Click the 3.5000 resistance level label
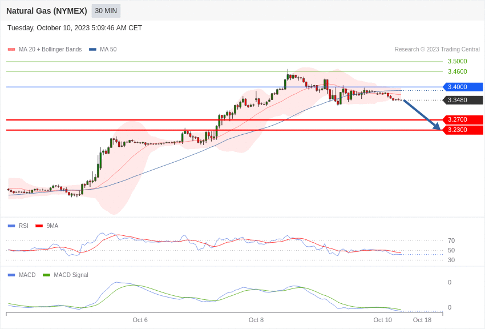Image resolution: width=485 pixels, height=329 pixels. click(x=457, y=61)
